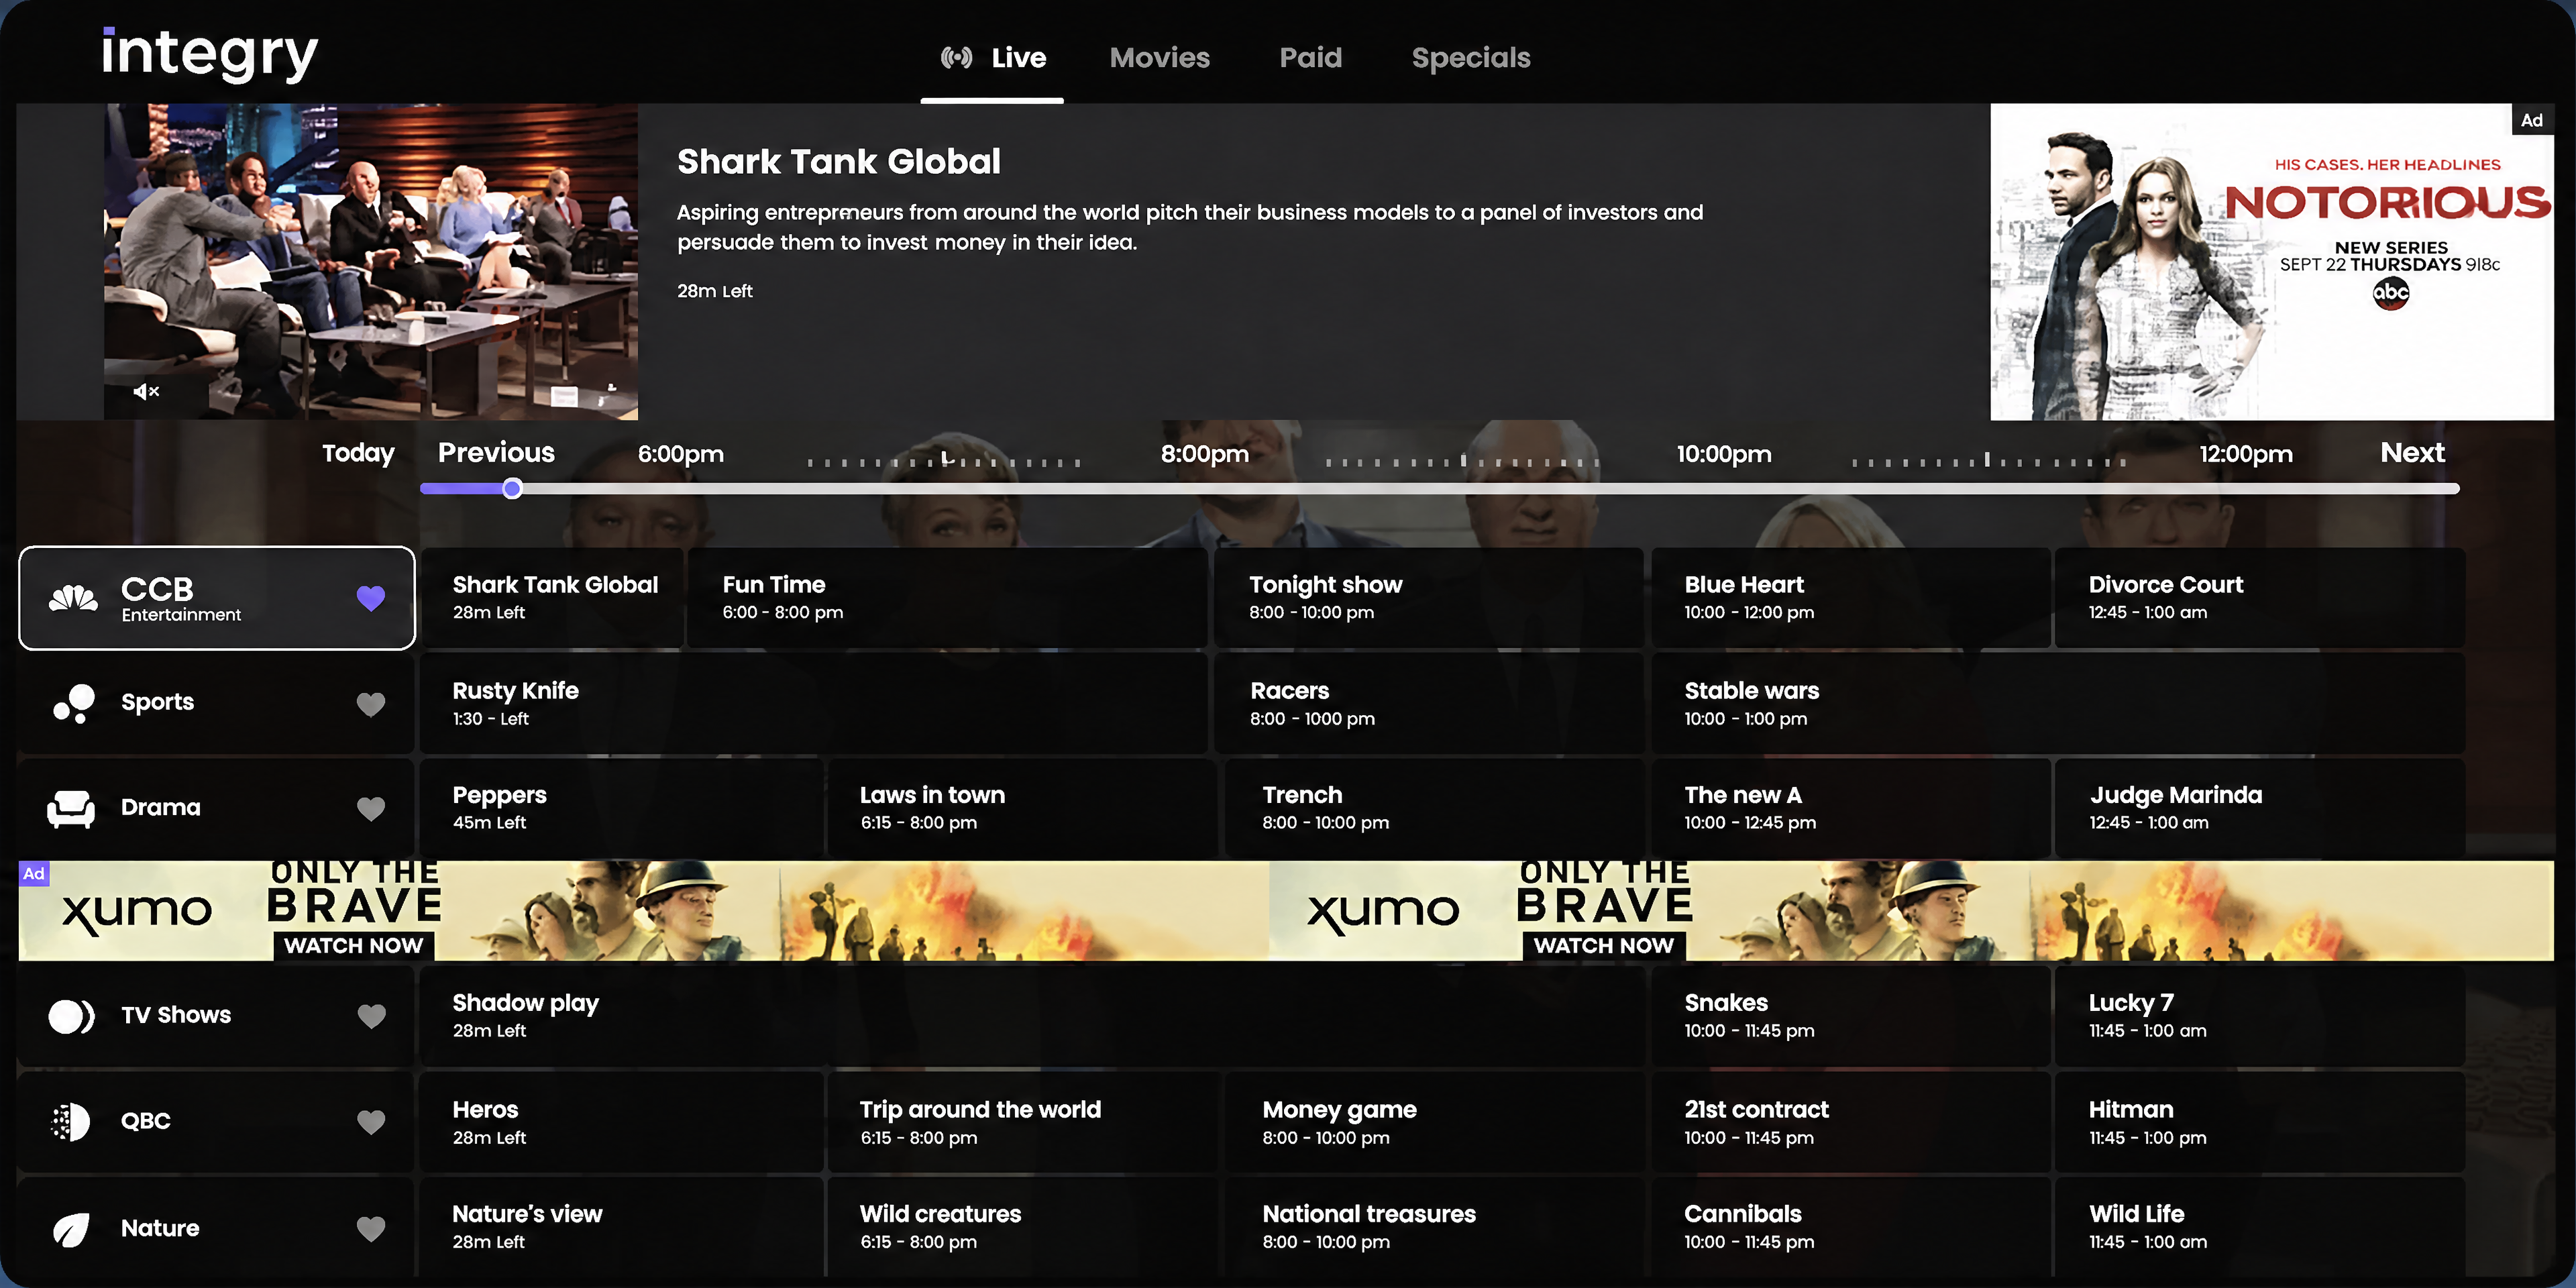Screen dimensions: 2576x1288
Task: Click the Previous timeline button
Action: [x=496, y=453]
